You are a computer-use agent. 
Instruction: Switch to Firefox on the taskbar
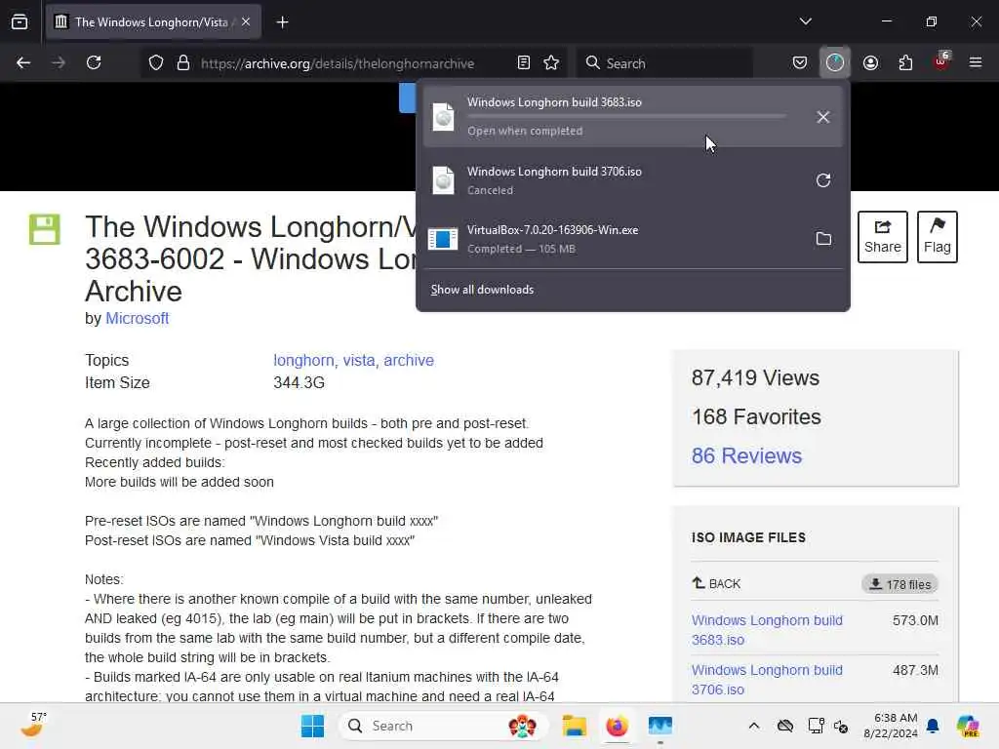(617, 726)
